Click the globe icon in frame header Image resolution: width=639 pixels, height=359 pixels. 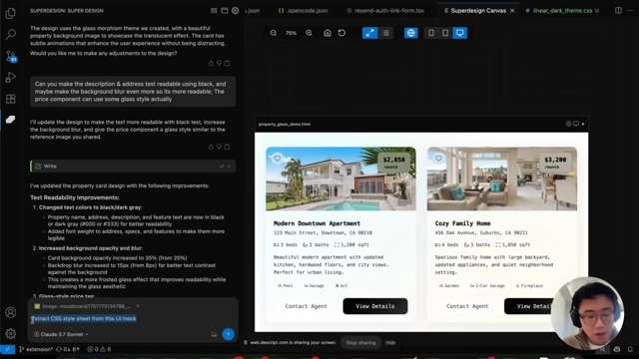[x=568, y=124]
